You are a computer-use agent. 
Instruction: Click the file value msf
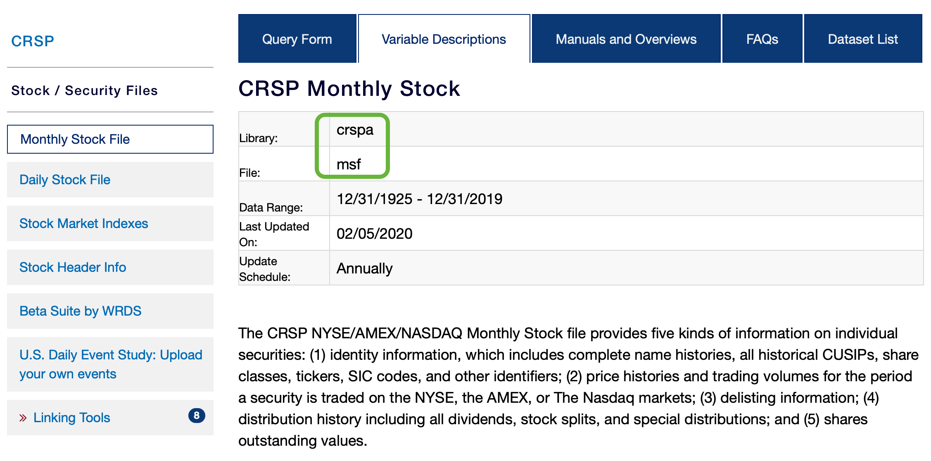(349, 164)
